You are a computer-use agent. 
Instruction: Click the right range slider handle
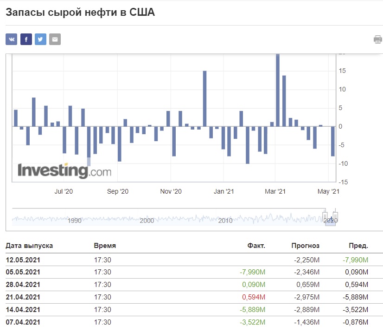point(335,215)
